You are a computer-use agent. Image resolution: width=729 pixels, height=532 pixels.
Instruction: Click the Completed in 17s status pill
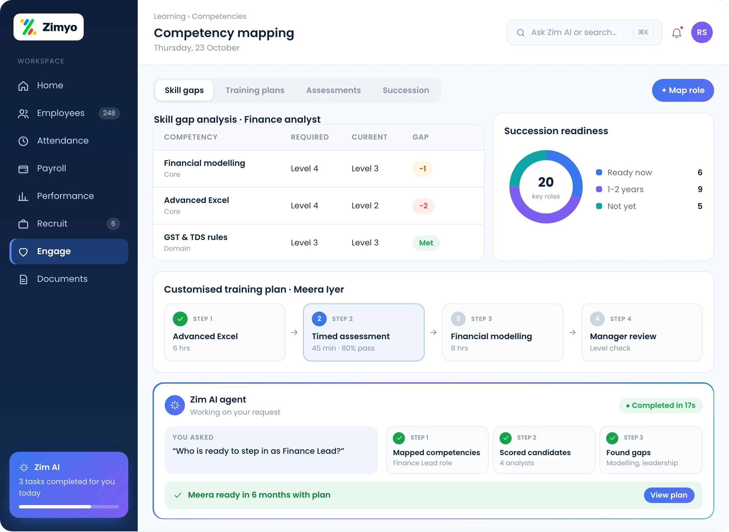tap(661, 405)
